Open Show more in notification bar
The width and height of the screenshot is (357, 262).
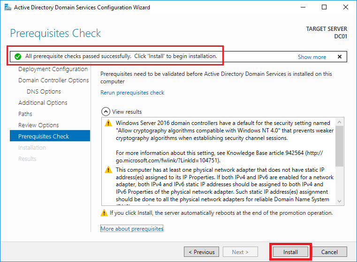pos(312,57)
